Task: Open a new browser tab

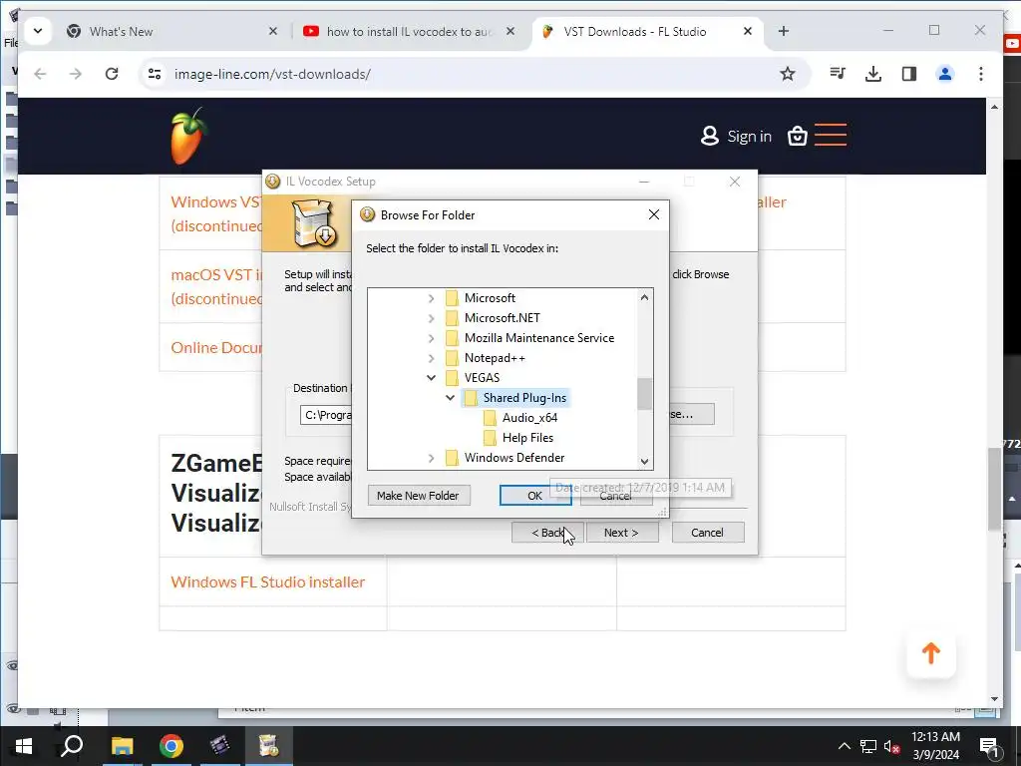Action: tap(784, 31)
